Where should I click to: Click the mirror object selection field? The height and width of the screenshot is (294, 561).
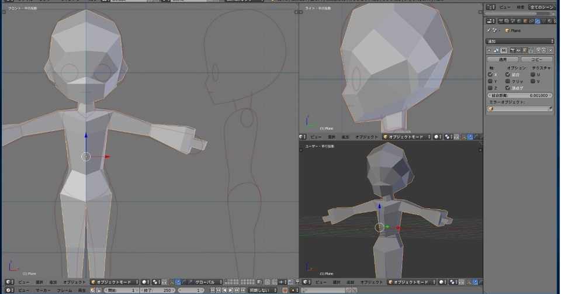520,108
